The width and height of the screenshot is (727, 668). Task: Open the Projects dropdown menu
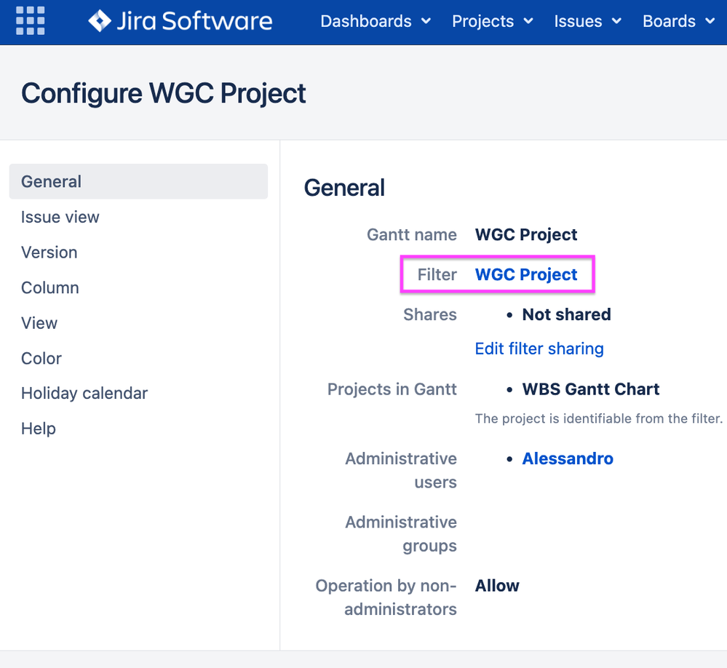coord(493,21)
